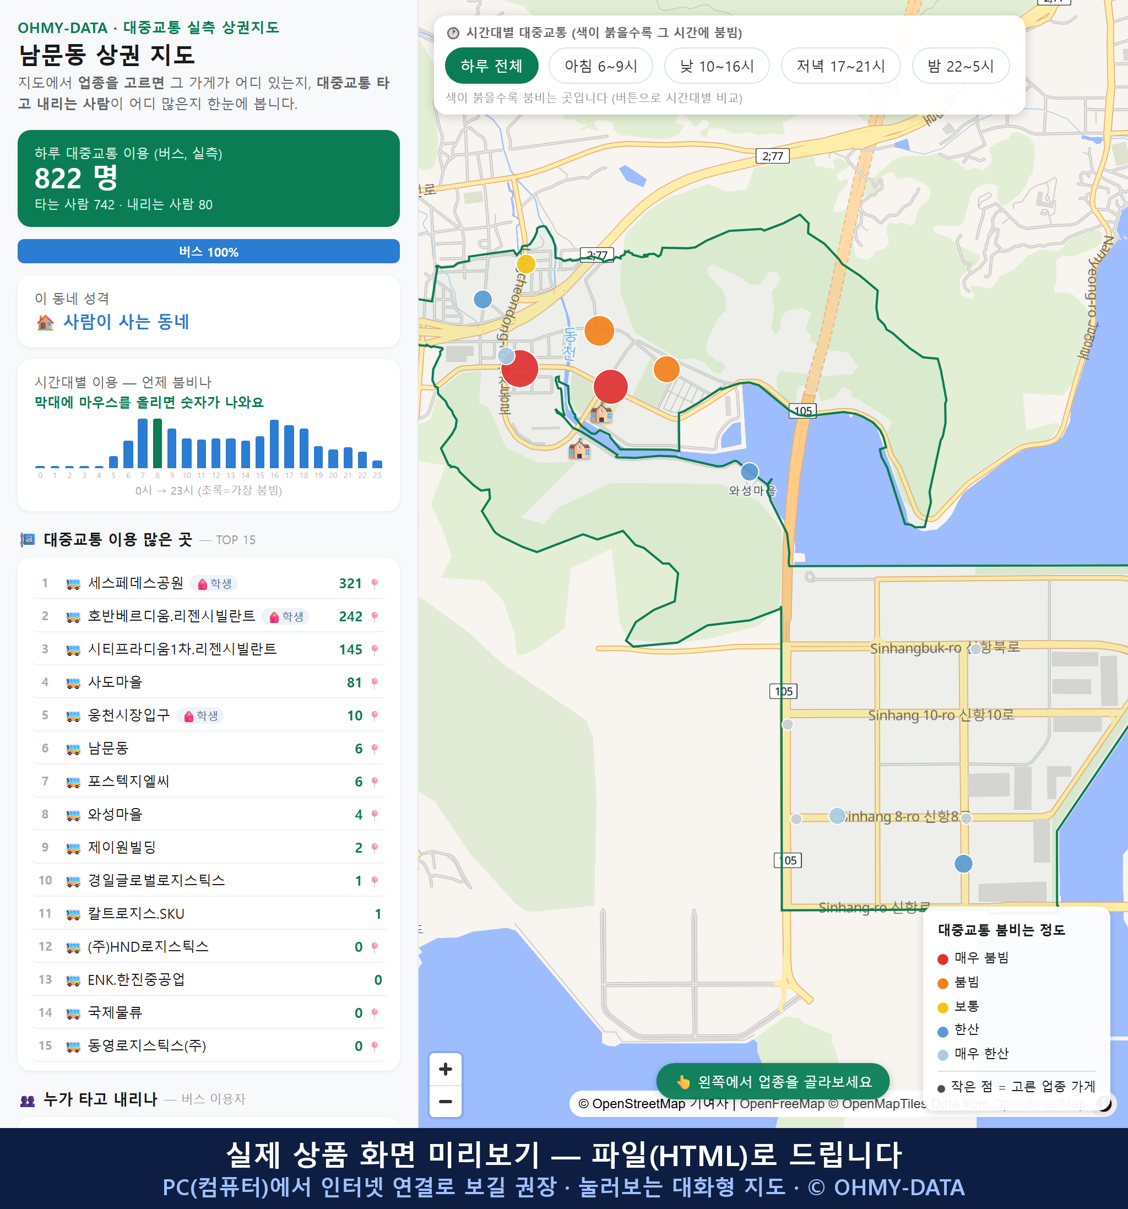
Task: Select 세스페데스공원 row in TOP 15 list
Action: coord(209,583)
